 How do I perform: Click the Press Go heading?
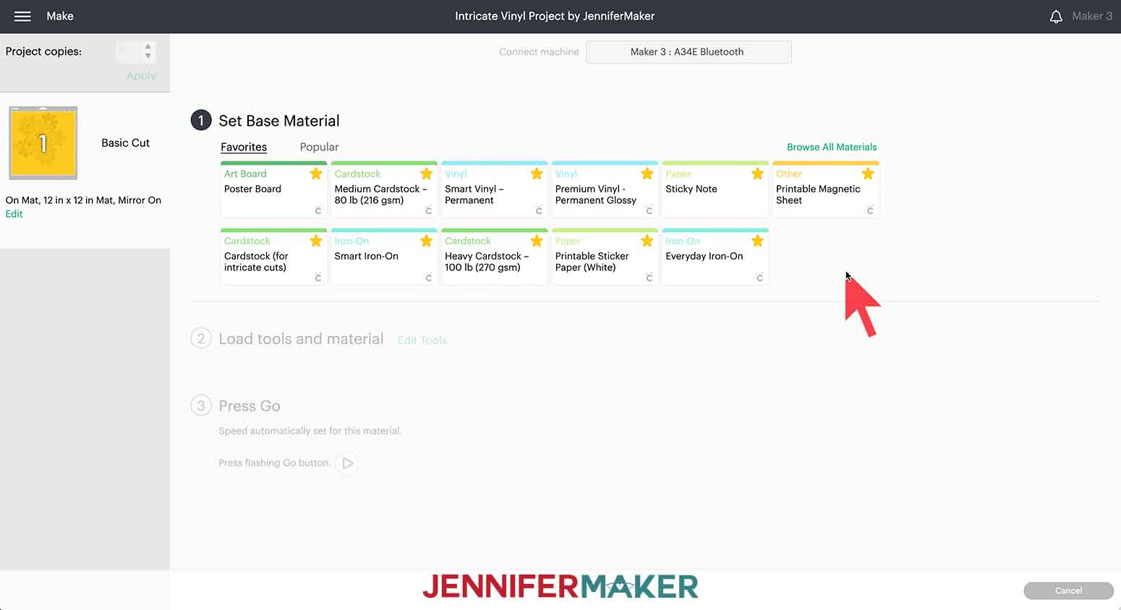tap(250, 406)
